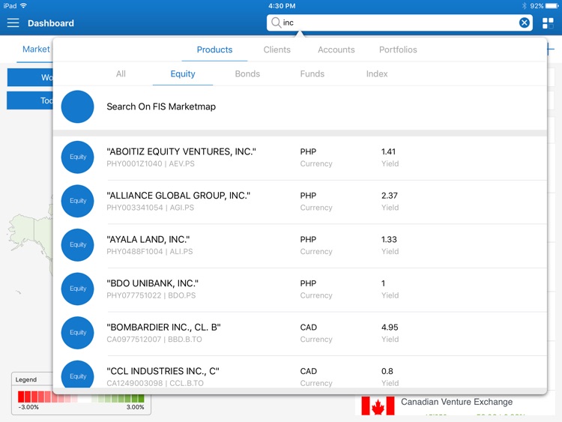
Task: Click the 4.95 yield value
Action: pos(390,328)
